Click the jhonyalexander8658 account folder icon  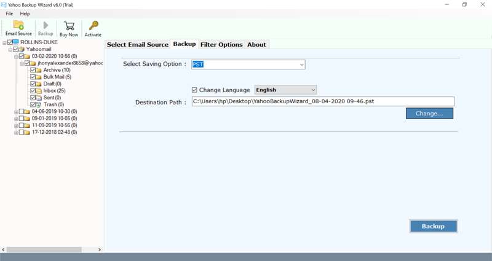(x=33, y=63)
